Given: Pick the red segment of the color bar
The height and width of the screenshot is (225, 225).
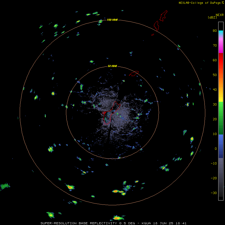Looking at the screenshot, I should click(221, 60).
